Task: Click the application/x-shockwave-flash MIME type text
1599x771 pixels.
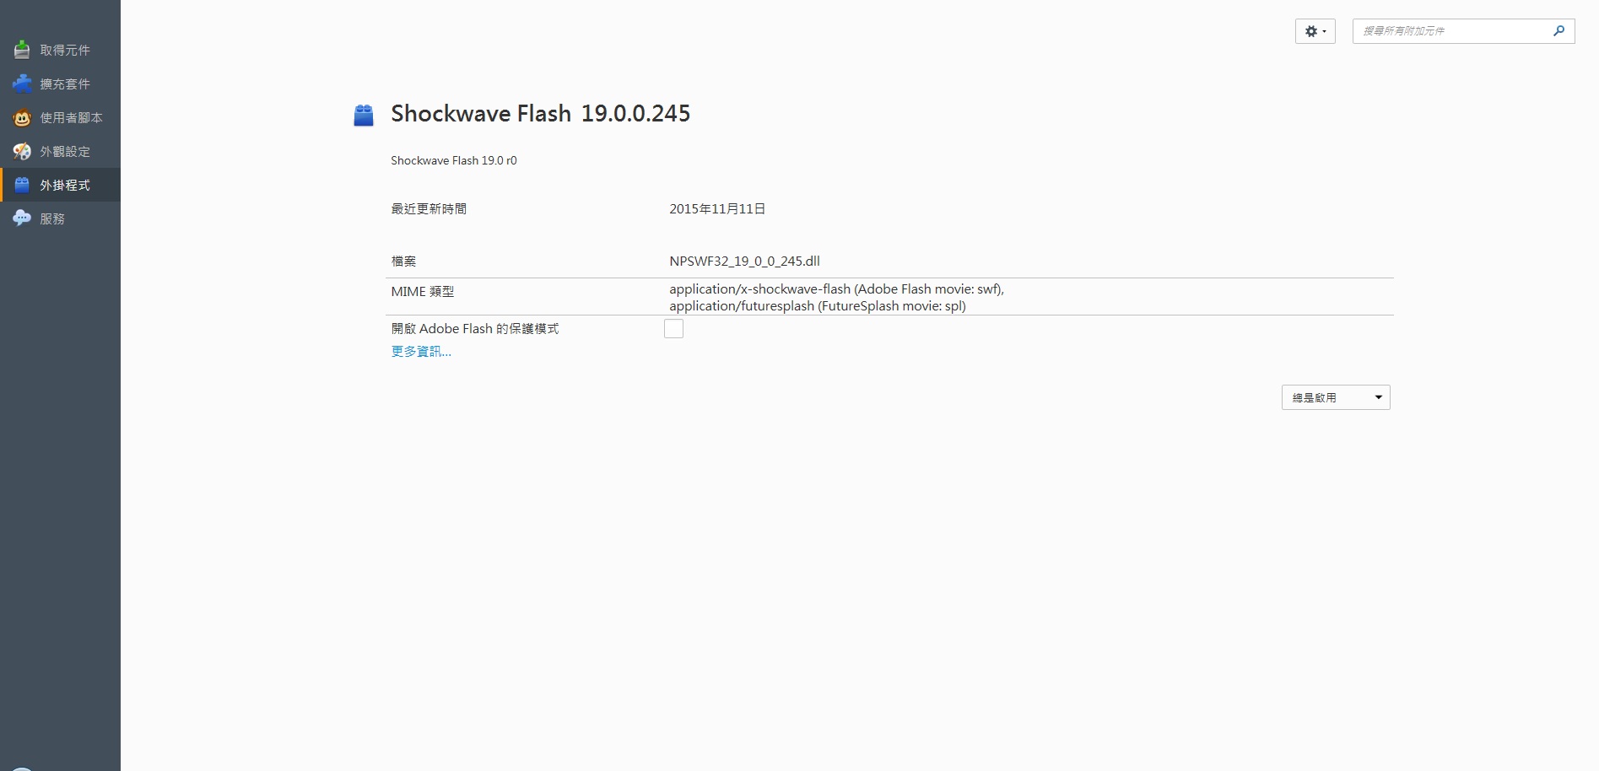Action: [836, 289]
